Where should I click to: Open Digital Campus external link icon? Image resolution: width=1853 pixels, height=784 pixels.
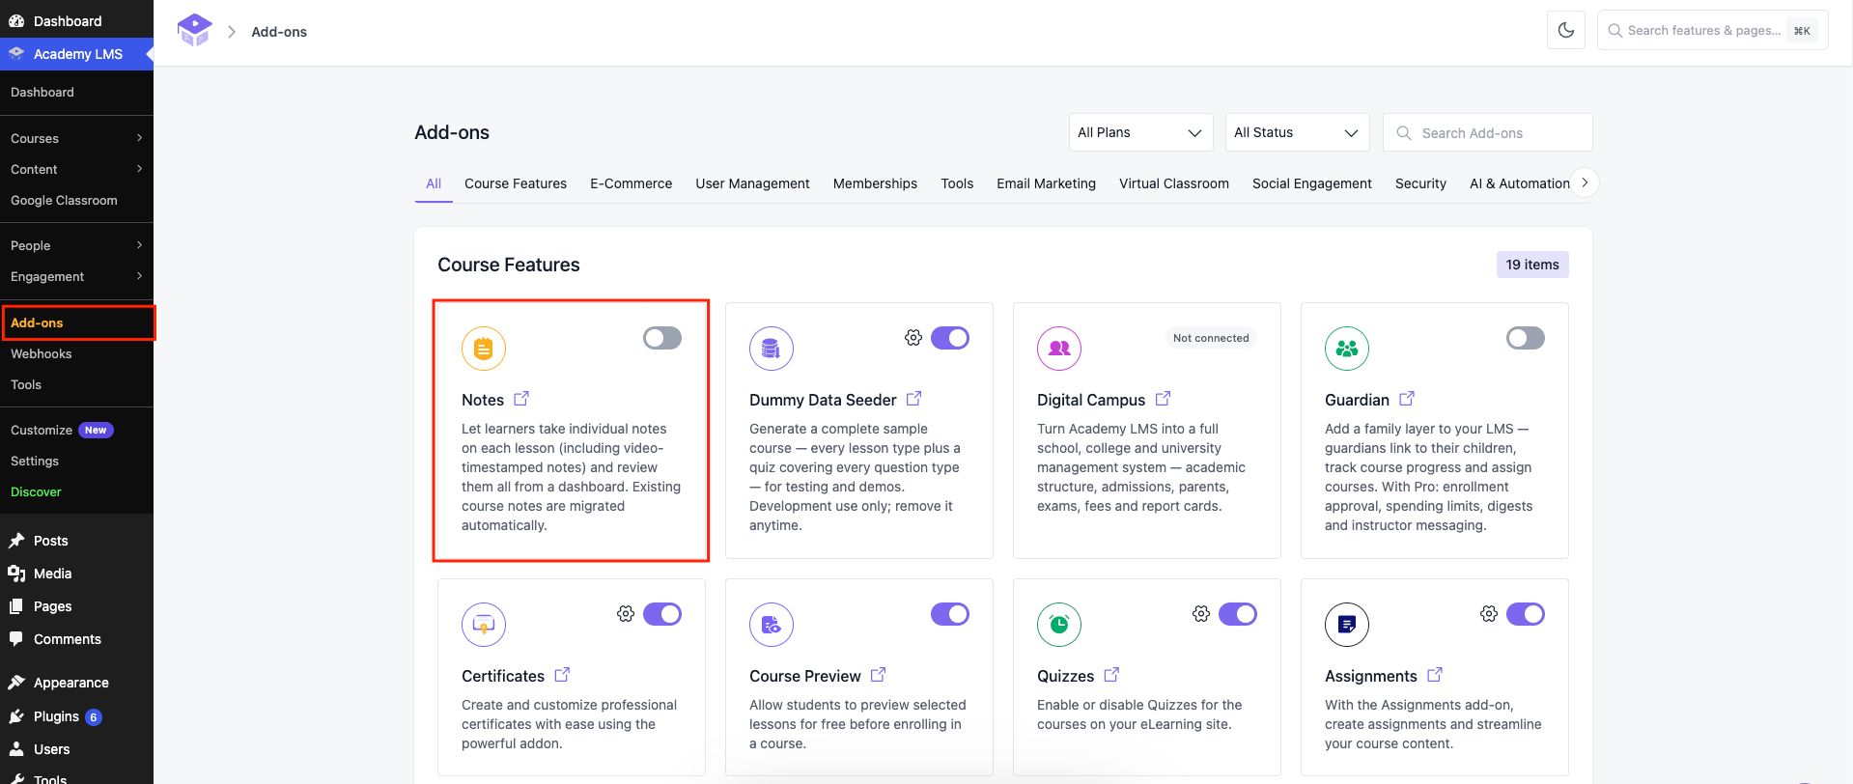(1163, 399)
